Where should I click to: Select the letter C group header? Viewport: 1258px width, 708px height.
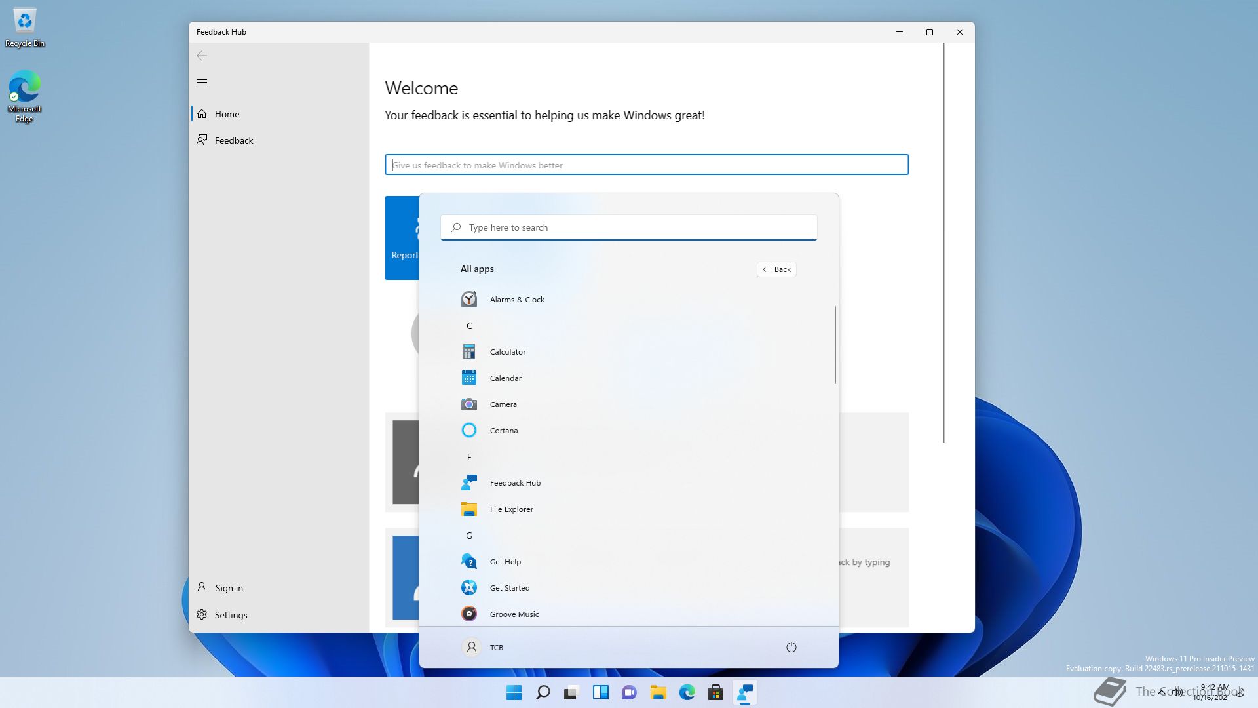469,326
